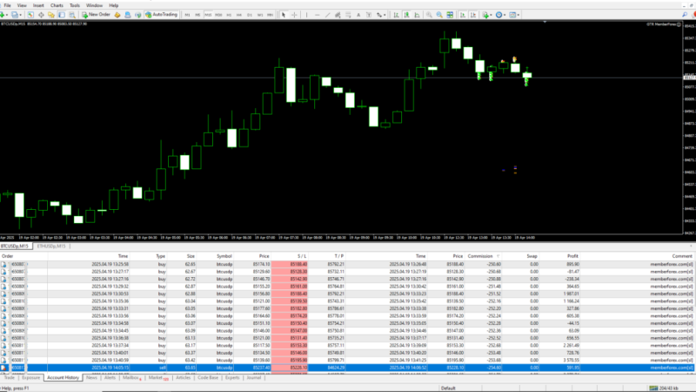This screenshot has height=392, width=696.
Task: Switch to the H1 timeframe
Action: [229, 15]
